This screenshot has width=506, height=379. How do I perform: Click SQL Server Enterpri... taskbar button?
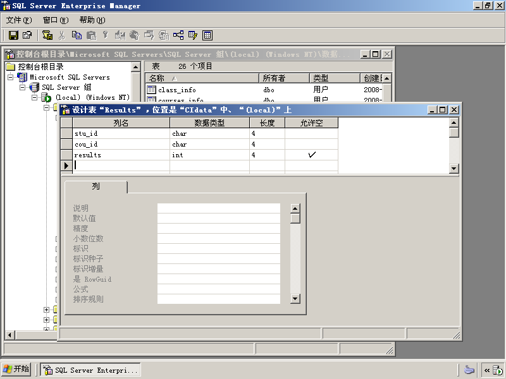click(90, 370)
